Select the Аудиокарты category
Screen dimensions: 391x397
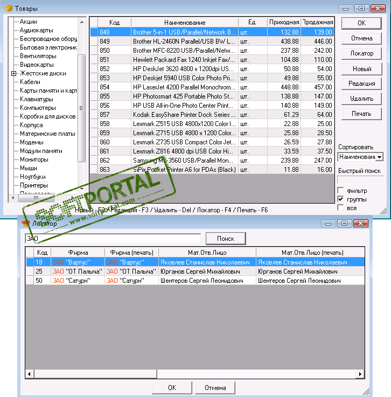tap(37, 30)
